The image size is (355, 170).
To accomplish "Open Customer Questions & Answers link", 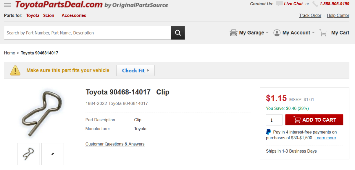I will 115,144.
